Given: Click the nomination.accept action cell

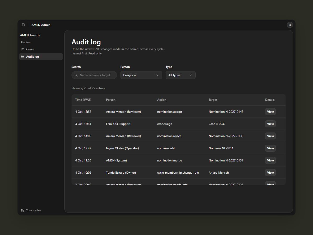Looking at the screenshot, I should (170, 112).
